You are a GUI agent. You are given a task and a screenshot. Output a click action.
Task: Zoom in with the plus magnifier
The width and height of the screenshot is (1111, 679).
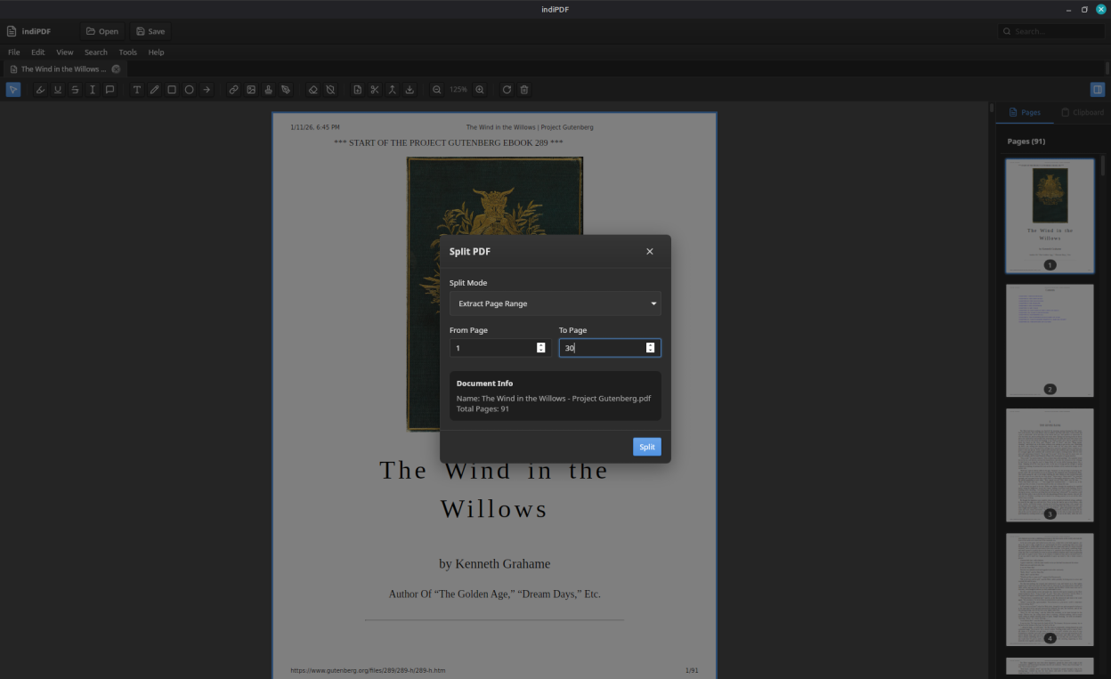point(480,90)
